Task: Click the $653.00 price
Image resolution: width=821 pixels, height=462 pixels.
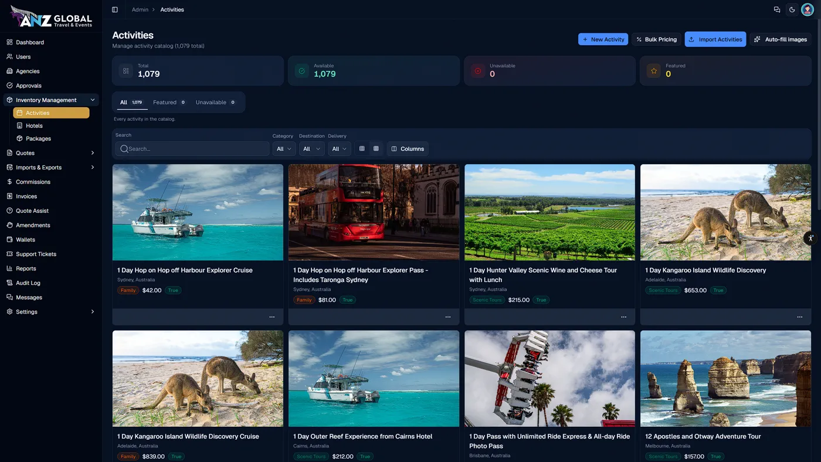Action: (696, 290)
